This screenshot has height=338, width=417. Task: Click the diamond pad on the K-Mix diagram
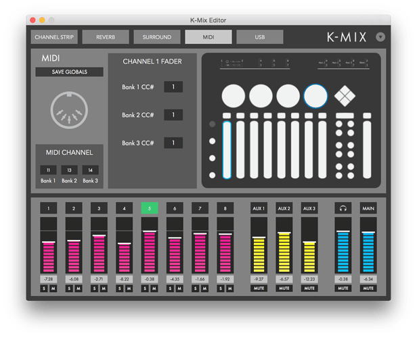[x=345, y=96]
